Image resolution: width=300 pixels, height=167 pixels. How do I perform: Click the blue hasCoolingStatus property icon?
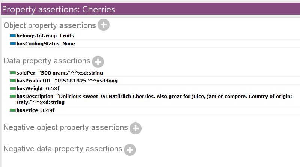click(x=13, y=43)
